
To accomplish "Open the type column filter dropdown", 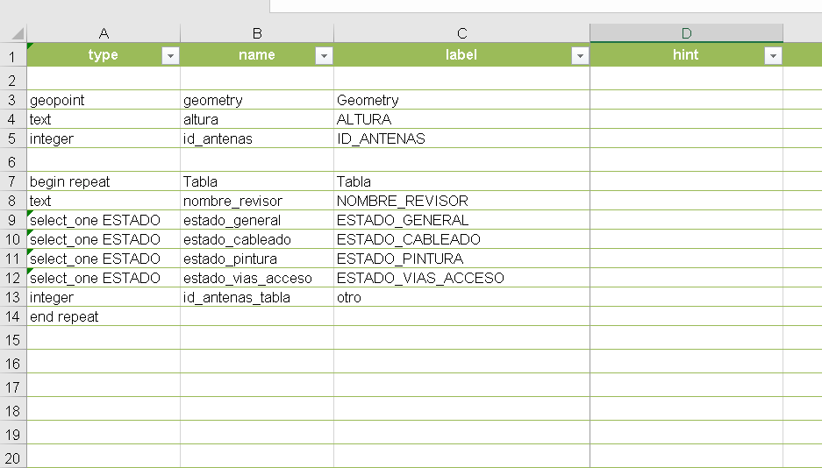I will click(x=170, y=55).
